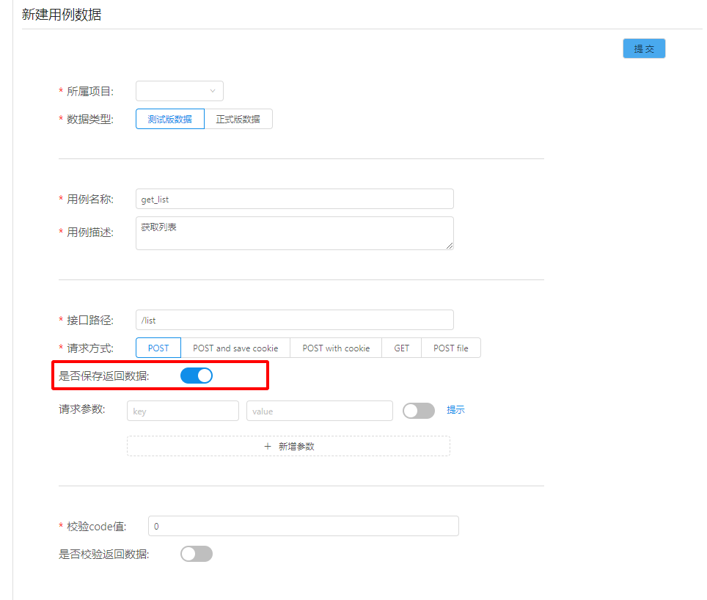Image resolution: width=707 pixels, height=600 pixels.
Task: Click 新增参数 to add a parameter
Action: [x=288, y=446]
